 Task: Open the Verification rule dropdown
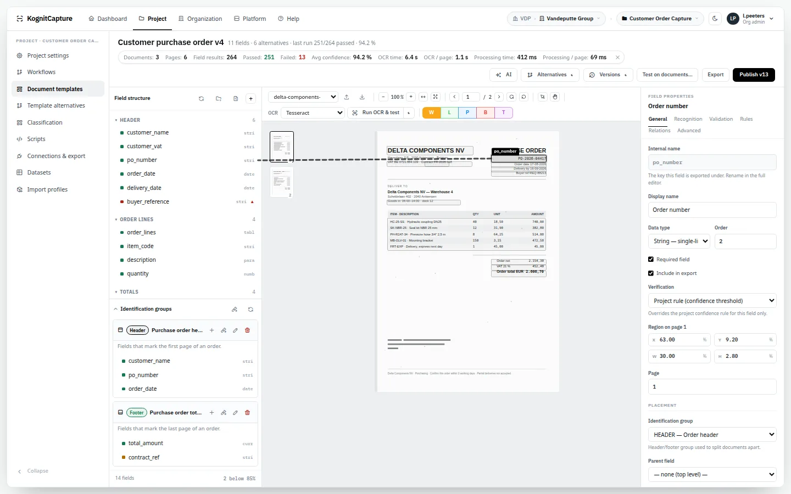coord(712,301)
